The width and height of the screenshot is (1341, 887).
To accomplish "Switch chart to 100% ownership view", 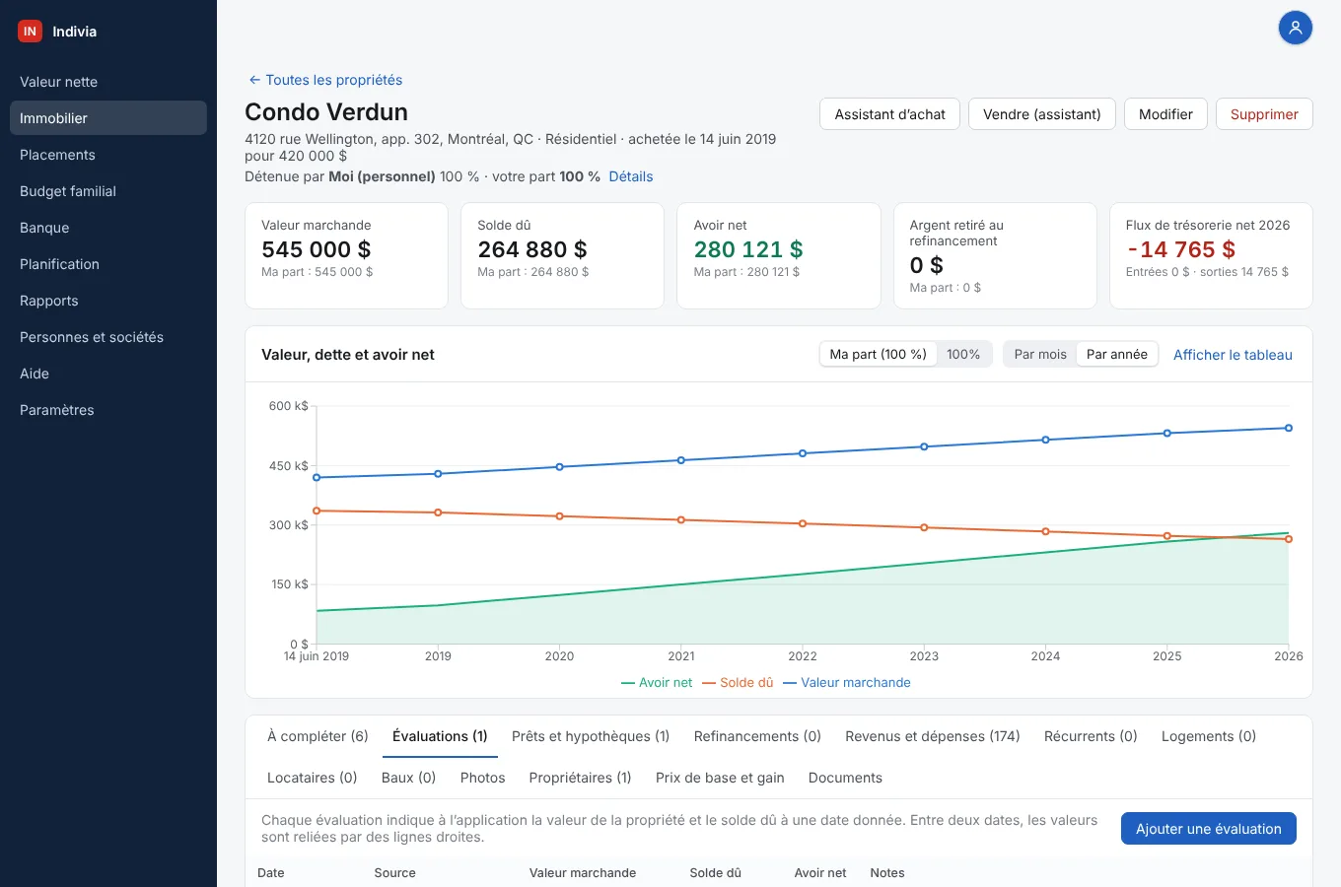I will point(963,354).
